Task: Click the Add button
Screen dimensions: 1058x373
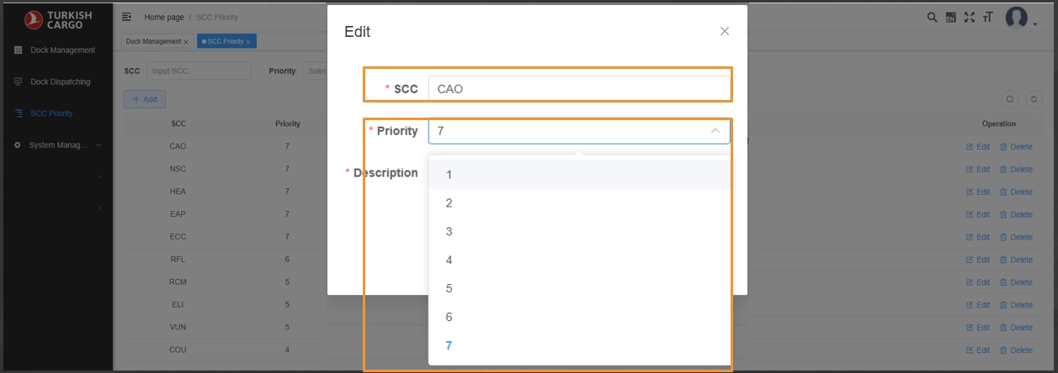Action: (145, 99)
